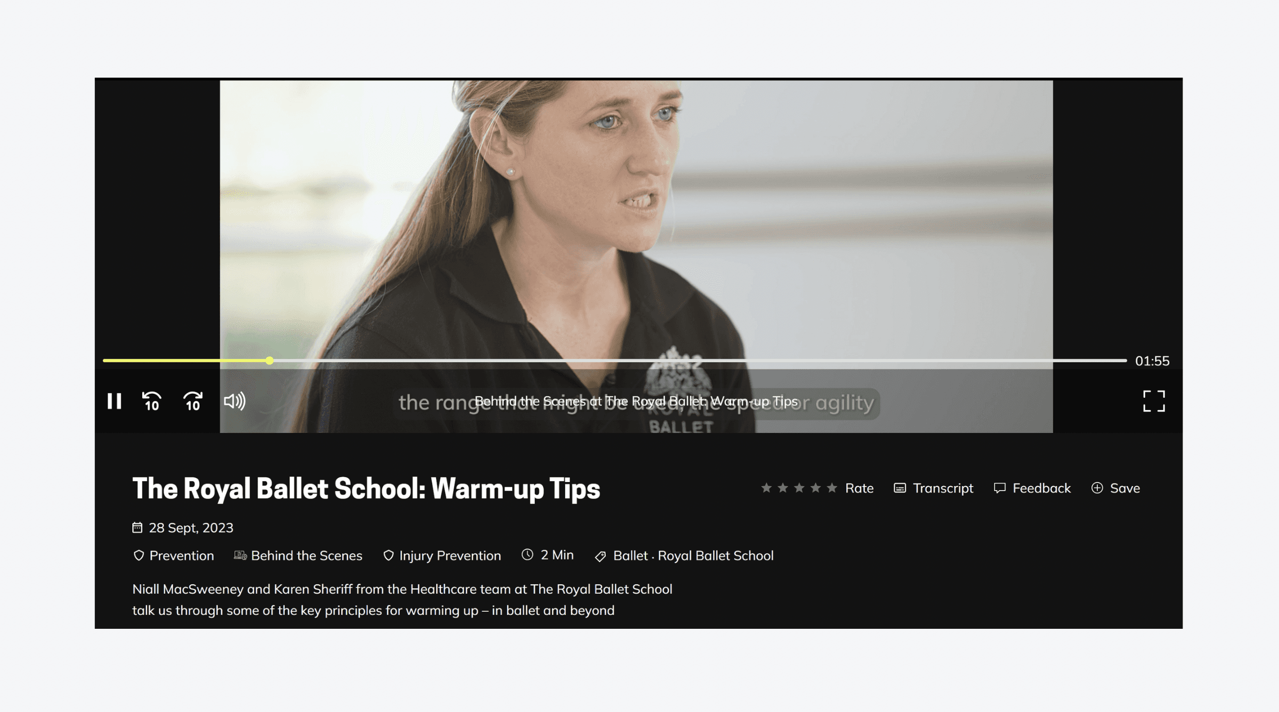Select the third rating star
1279x712 pixels.
(799, 488)
